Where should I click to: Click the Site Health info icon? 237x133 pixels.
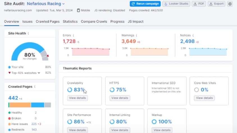point(28,33)
